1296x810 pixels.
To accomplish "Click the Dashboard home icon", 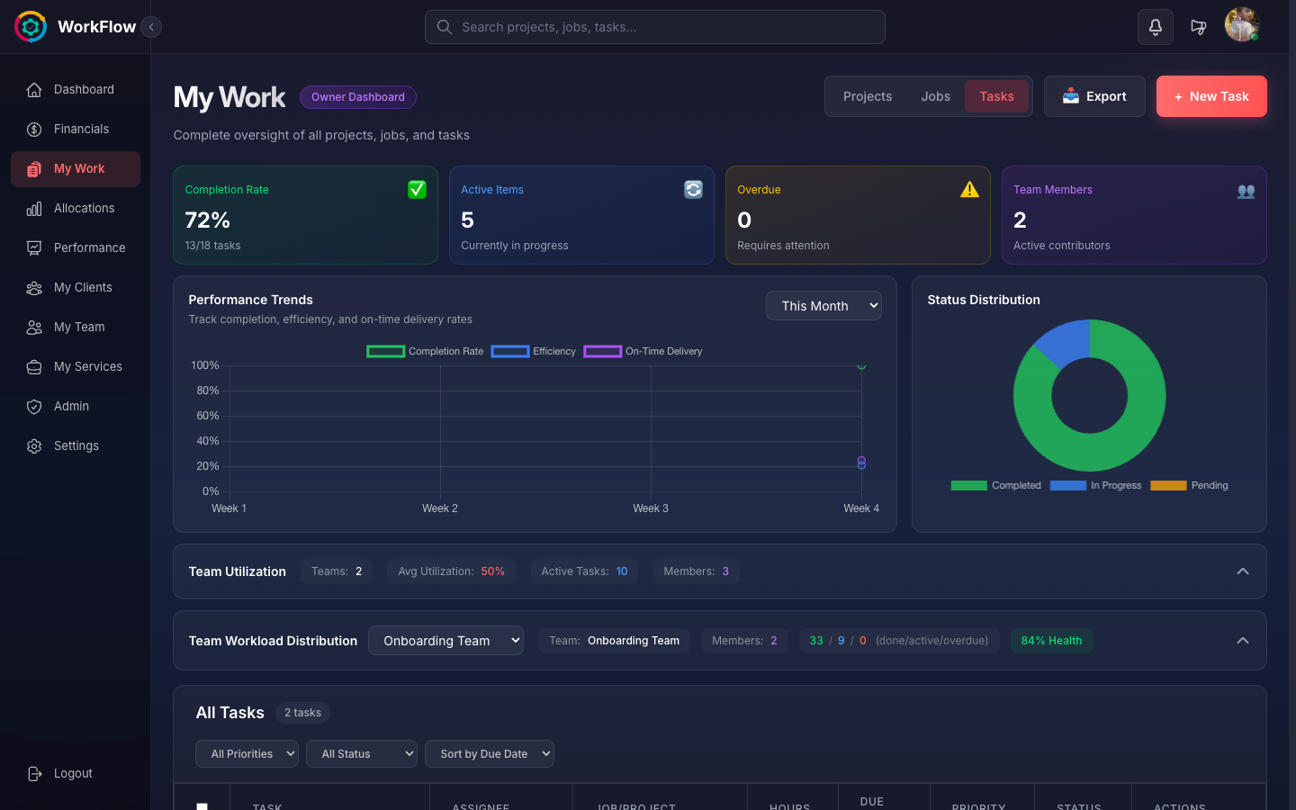I will (x=34, y=89).
